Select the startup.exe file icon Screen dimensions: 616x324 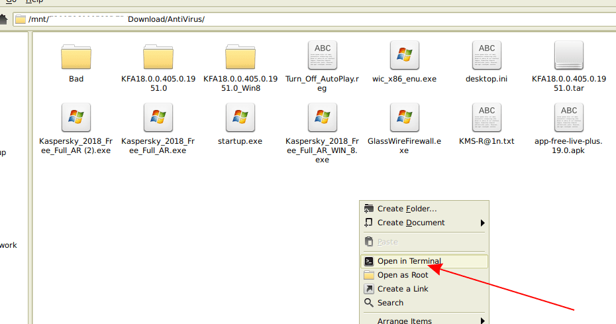[240, 117]
